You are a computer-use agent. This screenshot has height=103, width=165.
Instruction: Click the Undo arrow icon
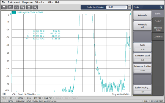click(4, 7)
